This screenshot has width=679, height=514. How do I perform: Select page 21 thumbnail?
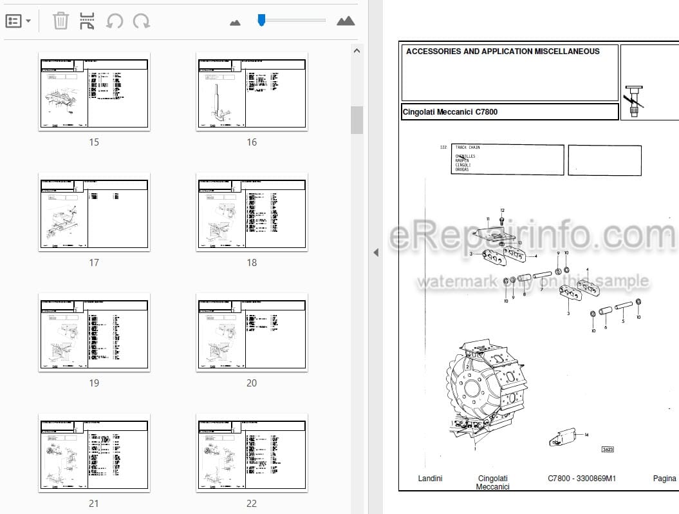click(95, 453)
